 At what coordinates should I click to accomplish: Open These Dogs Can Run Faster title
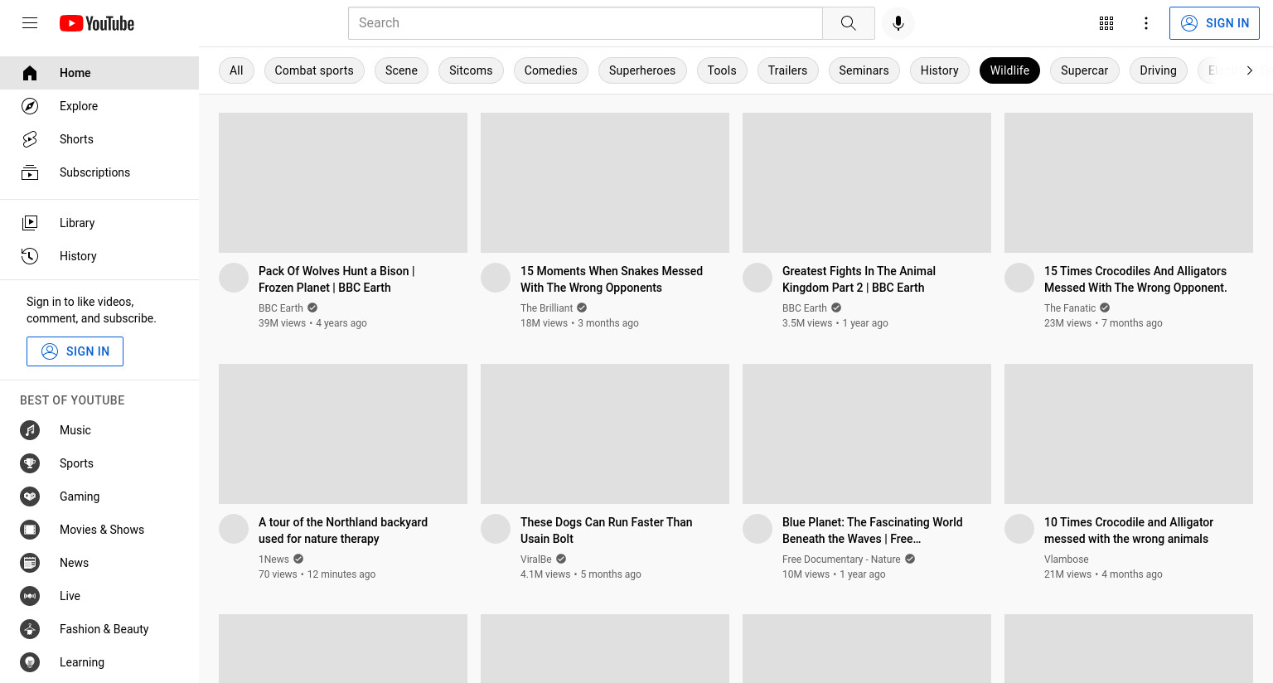pyautogui.click(x=607, y=530)
